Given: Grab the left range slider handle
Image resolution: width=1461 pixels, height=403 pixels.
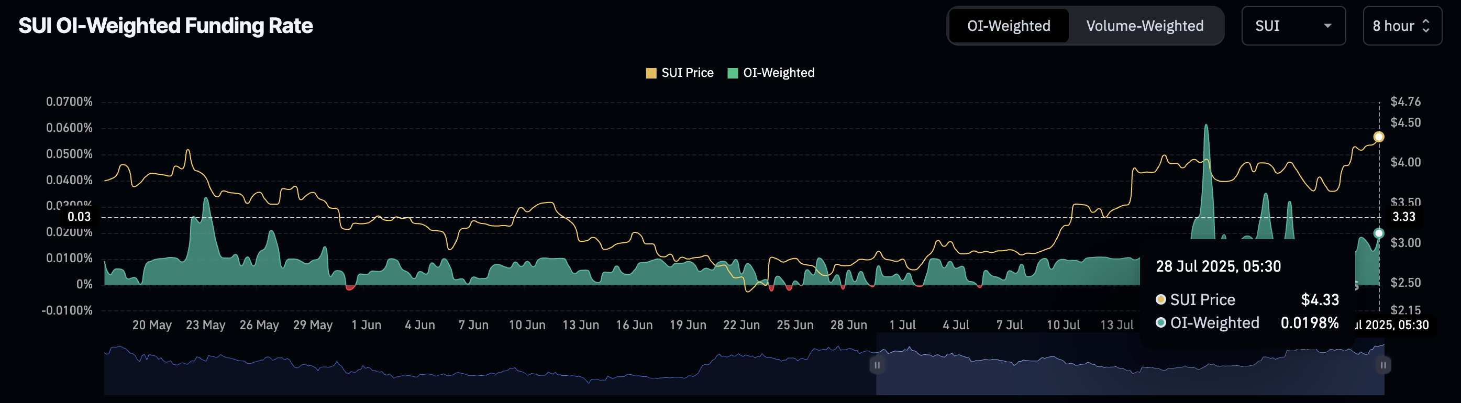Looking at the screenshot, I should tap(877, 365).
